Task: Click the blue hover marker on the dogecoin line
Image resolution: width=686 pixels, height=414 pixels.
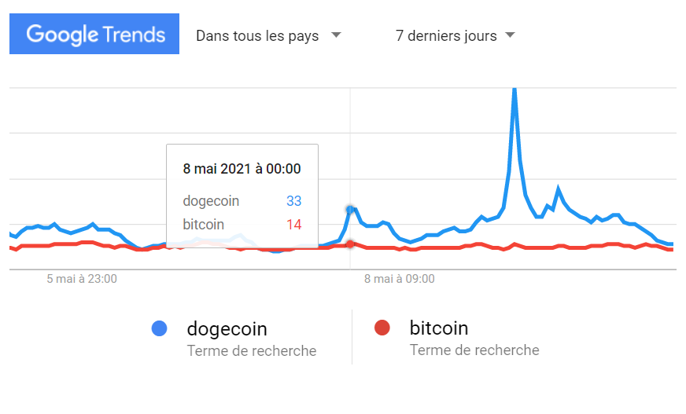Action: 350,210
